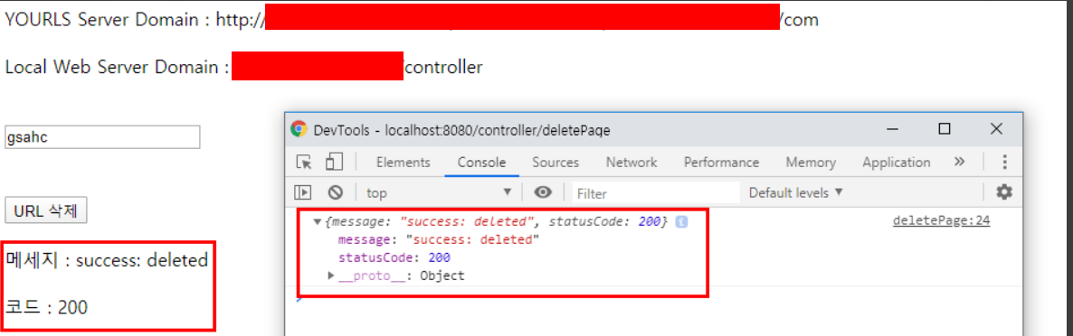The height and width of the screenshot is (336, 1073).
Task: Focus the console Filter field
Action: [x=656, y=193]
